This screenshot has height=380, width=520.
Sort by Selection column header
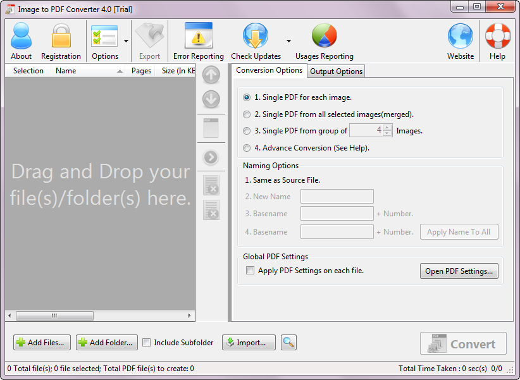pyautogui.click(x=28, y=71)
